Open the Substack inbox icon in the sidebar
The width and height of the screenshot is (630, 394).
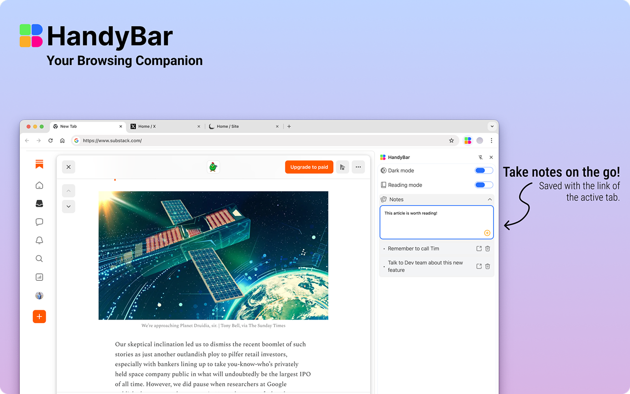(39, 203)
